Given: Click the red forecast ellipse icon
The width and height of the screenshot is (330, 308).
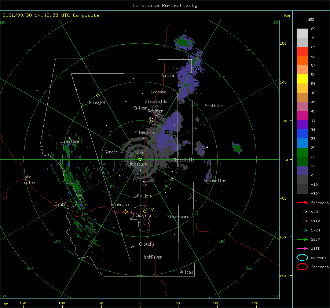Looking at the screenshot, I should point(302,267).
